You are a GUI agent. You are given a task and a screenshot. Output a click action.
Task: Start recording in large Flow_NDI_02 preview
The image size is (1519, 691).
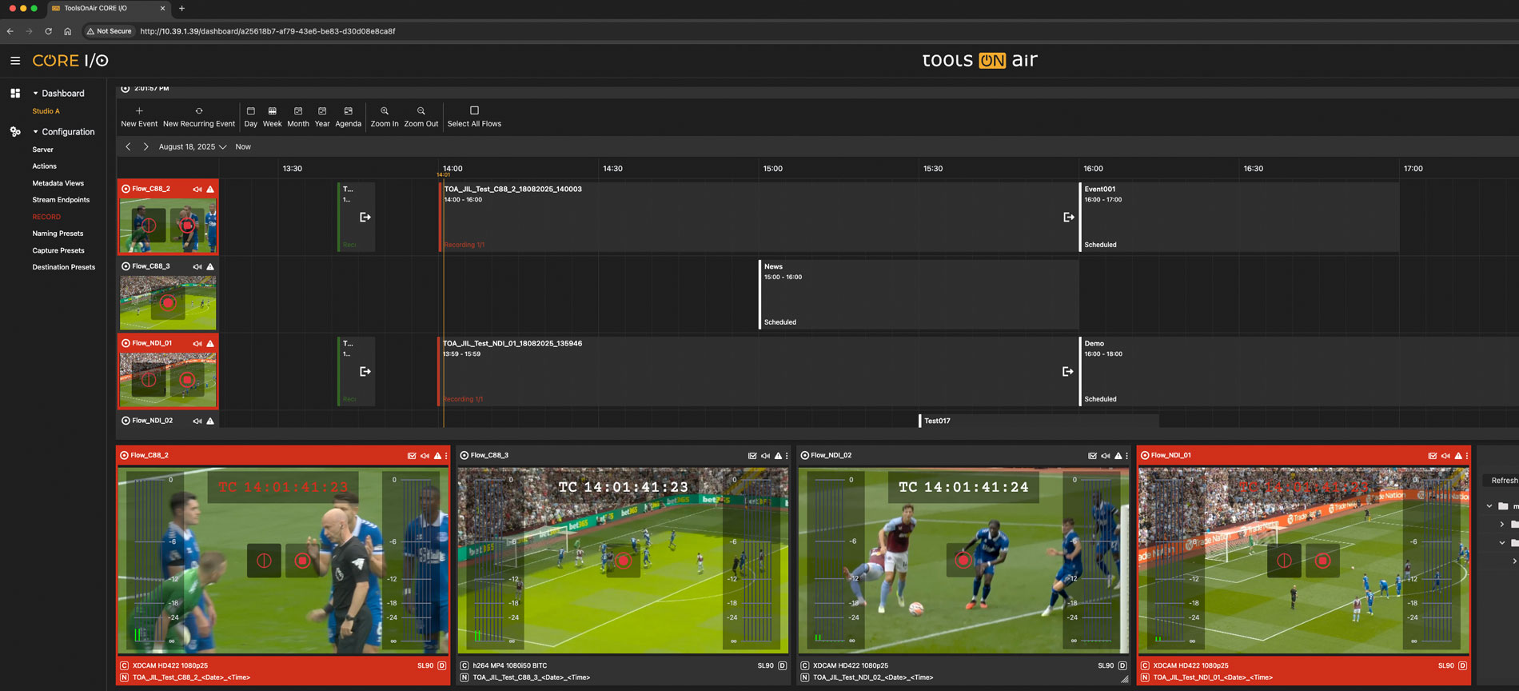coord(963,561)
